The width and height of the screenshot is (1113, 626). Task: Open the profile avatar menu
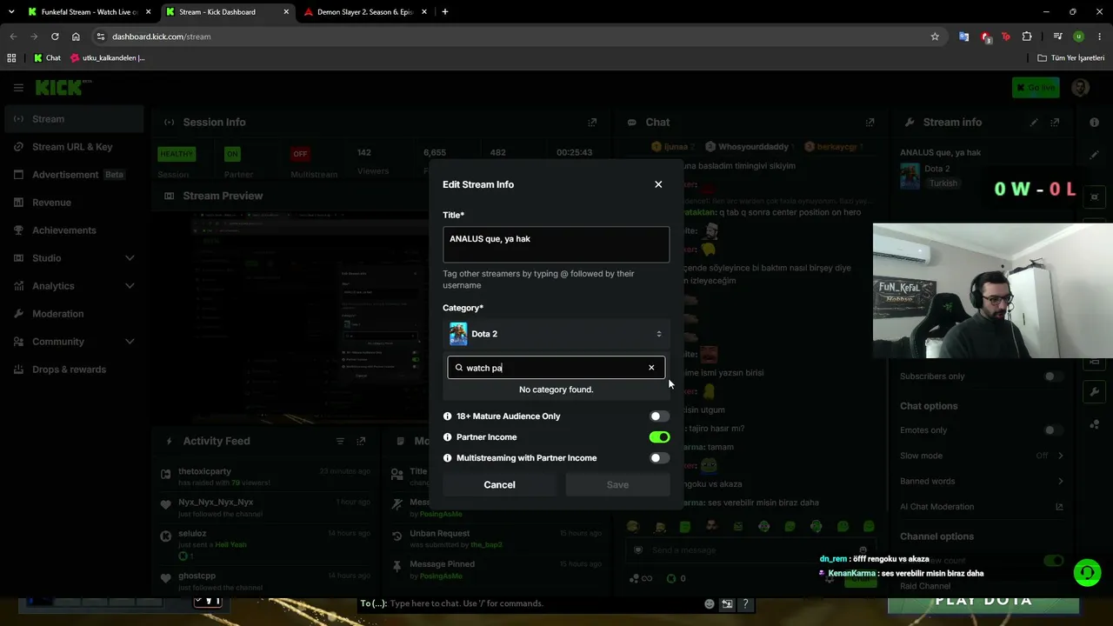pyautogui.click(x=1080, y=88)
